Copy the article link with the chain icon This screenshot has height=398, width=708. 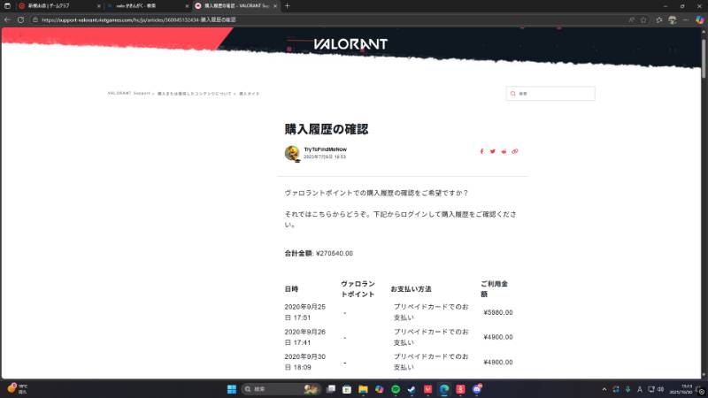(515, 151)
